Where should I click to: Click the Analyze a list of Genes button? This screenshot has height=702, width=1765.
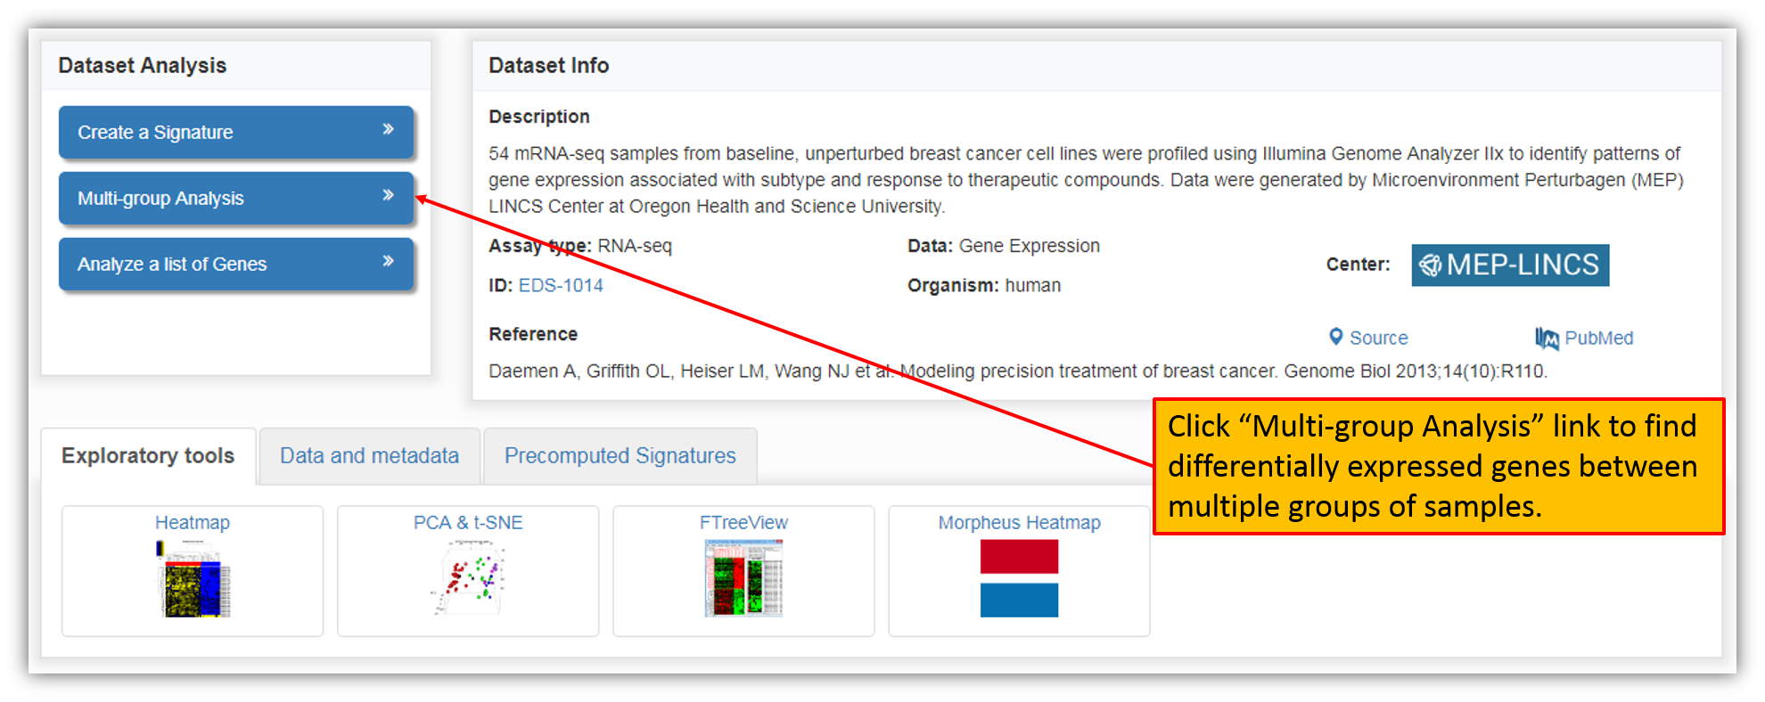pyautogui.click(x=236, y=264)
